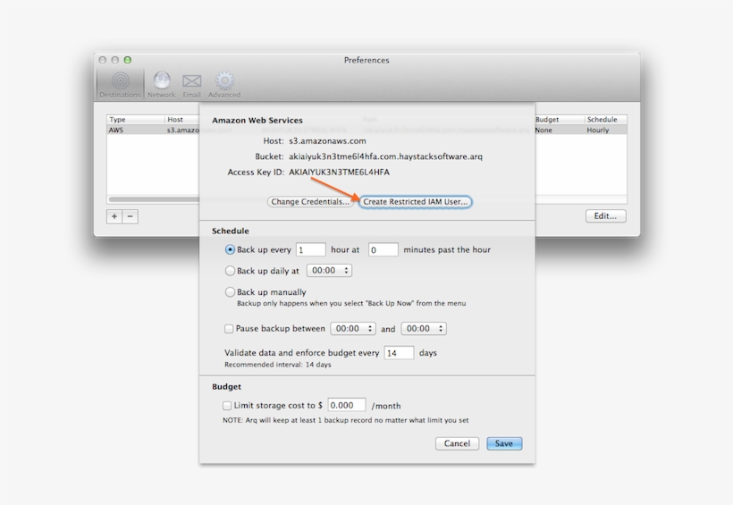This screenshot has height=505, width=733.
Task: Open the Advanced preferences pane
Action: click(x=224, y=84)
